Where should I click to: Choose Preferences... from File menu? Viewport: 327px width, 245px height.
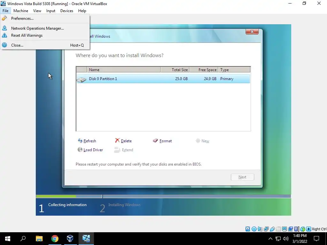coord(45,18)
